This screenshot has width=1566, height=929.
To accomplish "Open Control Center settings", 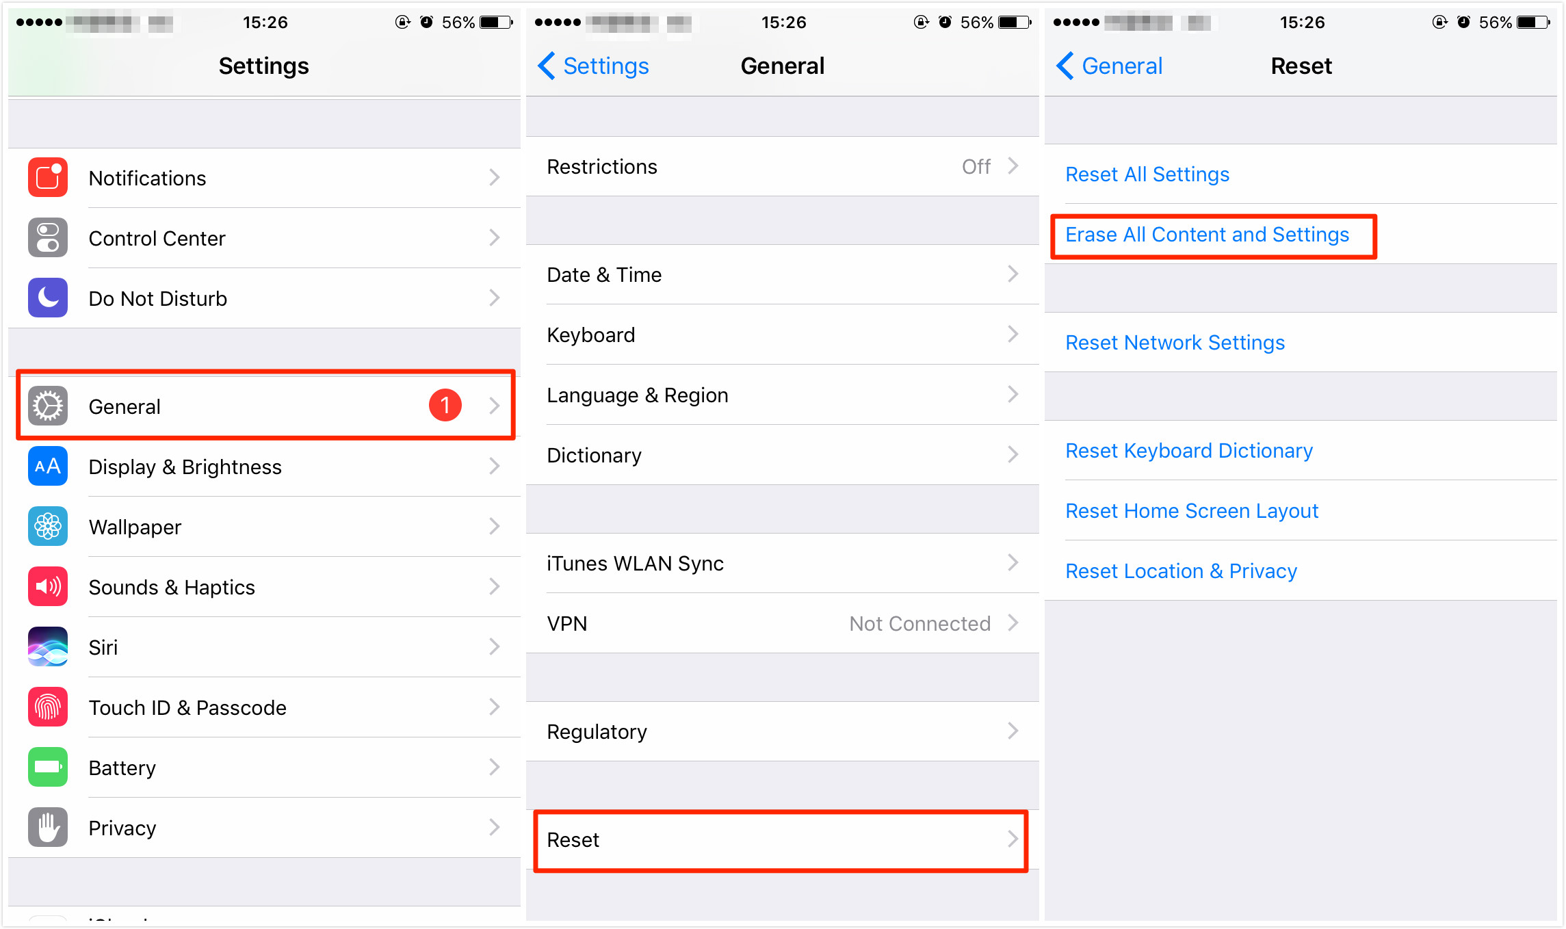I will (x=260, y=238).
